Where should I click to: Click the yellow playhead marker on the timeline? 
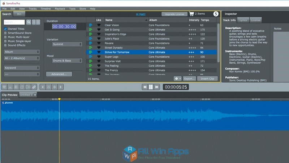(59, 99)
